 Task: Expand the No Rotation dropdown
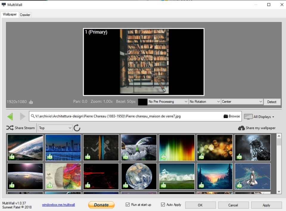pyautogui.click(x=205, y=102)
